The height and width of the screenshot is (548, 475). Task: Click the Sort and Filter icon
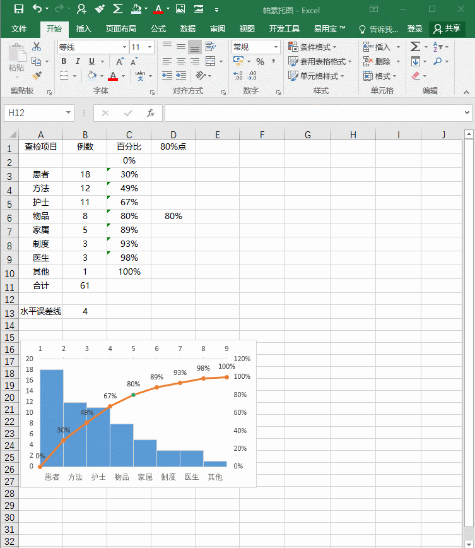pos(438,47)
